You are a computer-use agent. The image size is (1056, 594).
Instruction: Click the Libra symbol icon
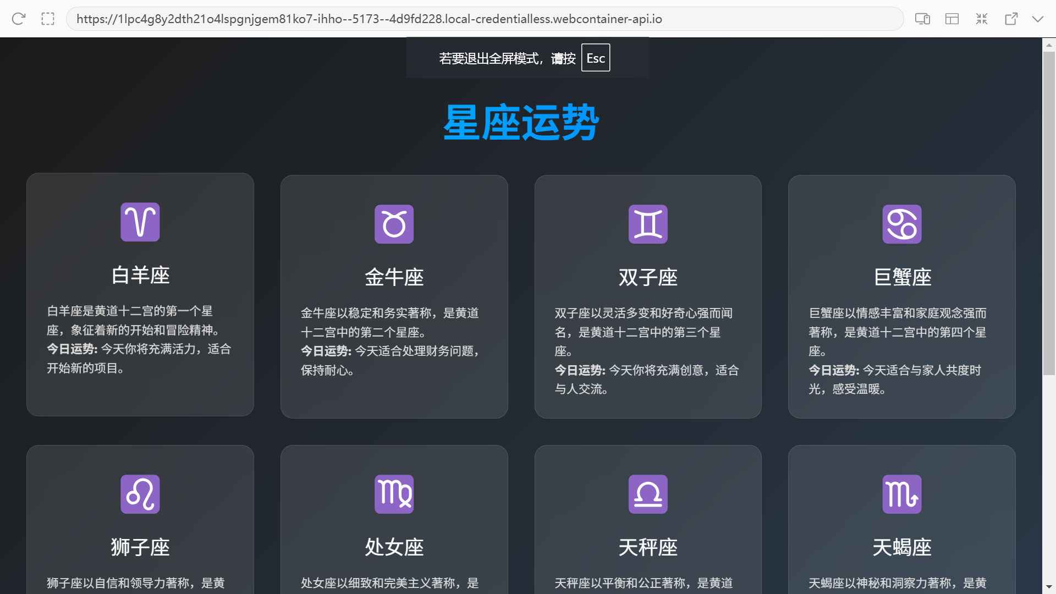tap(648, 494)
